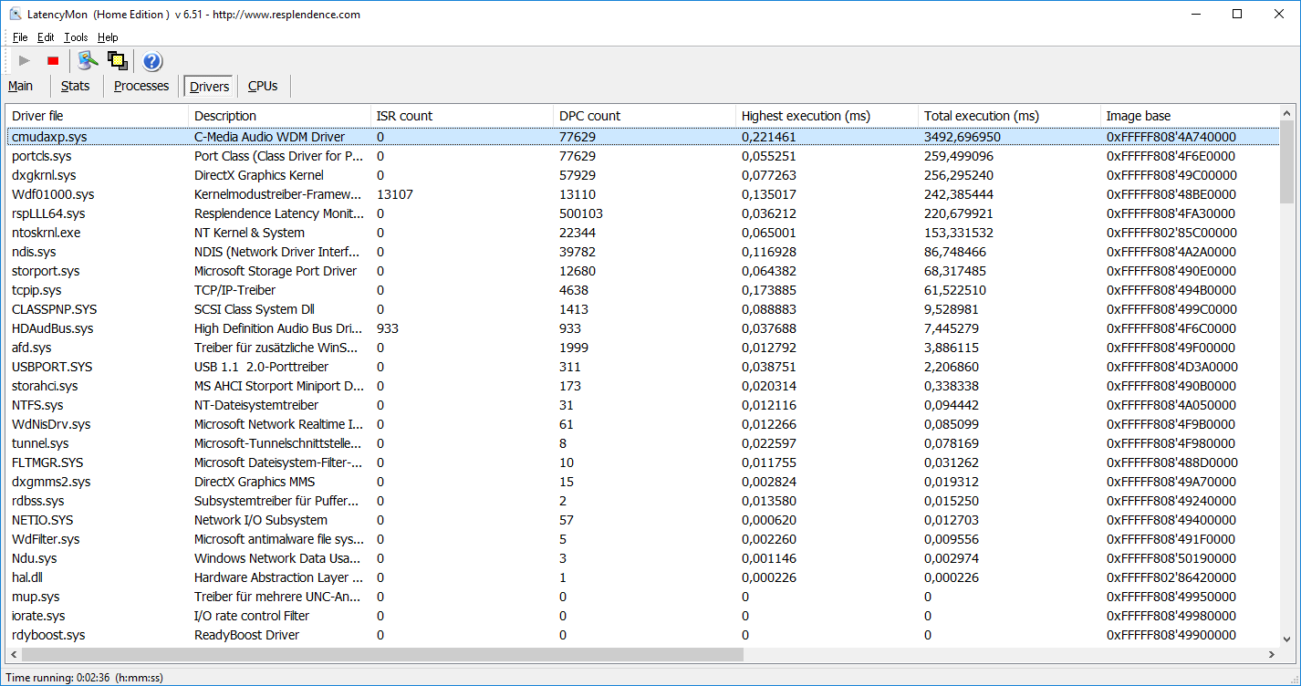Image resolution: width=1301 pixels, height=686 pixels.
Task: Select the rdyboost.sys driver row
Action: tap(642, 635)
